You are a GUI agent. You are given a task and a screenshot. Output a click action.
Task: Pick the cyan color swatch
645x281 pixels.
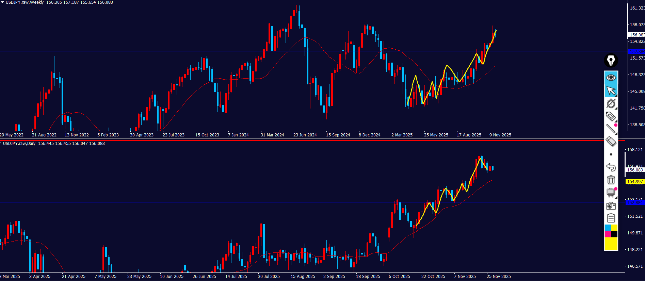tap(608, 228)
